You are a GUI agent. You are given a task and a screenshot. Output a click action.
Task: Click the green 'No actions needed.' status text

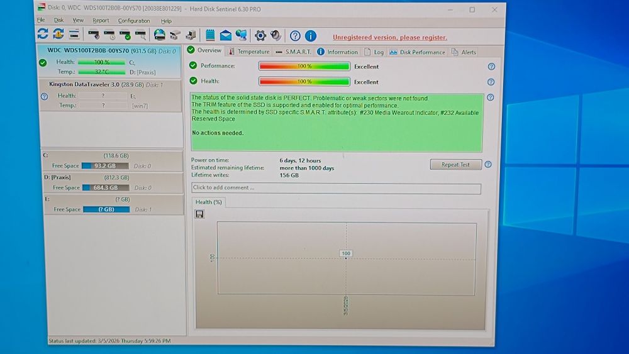(x=218, y=133)
